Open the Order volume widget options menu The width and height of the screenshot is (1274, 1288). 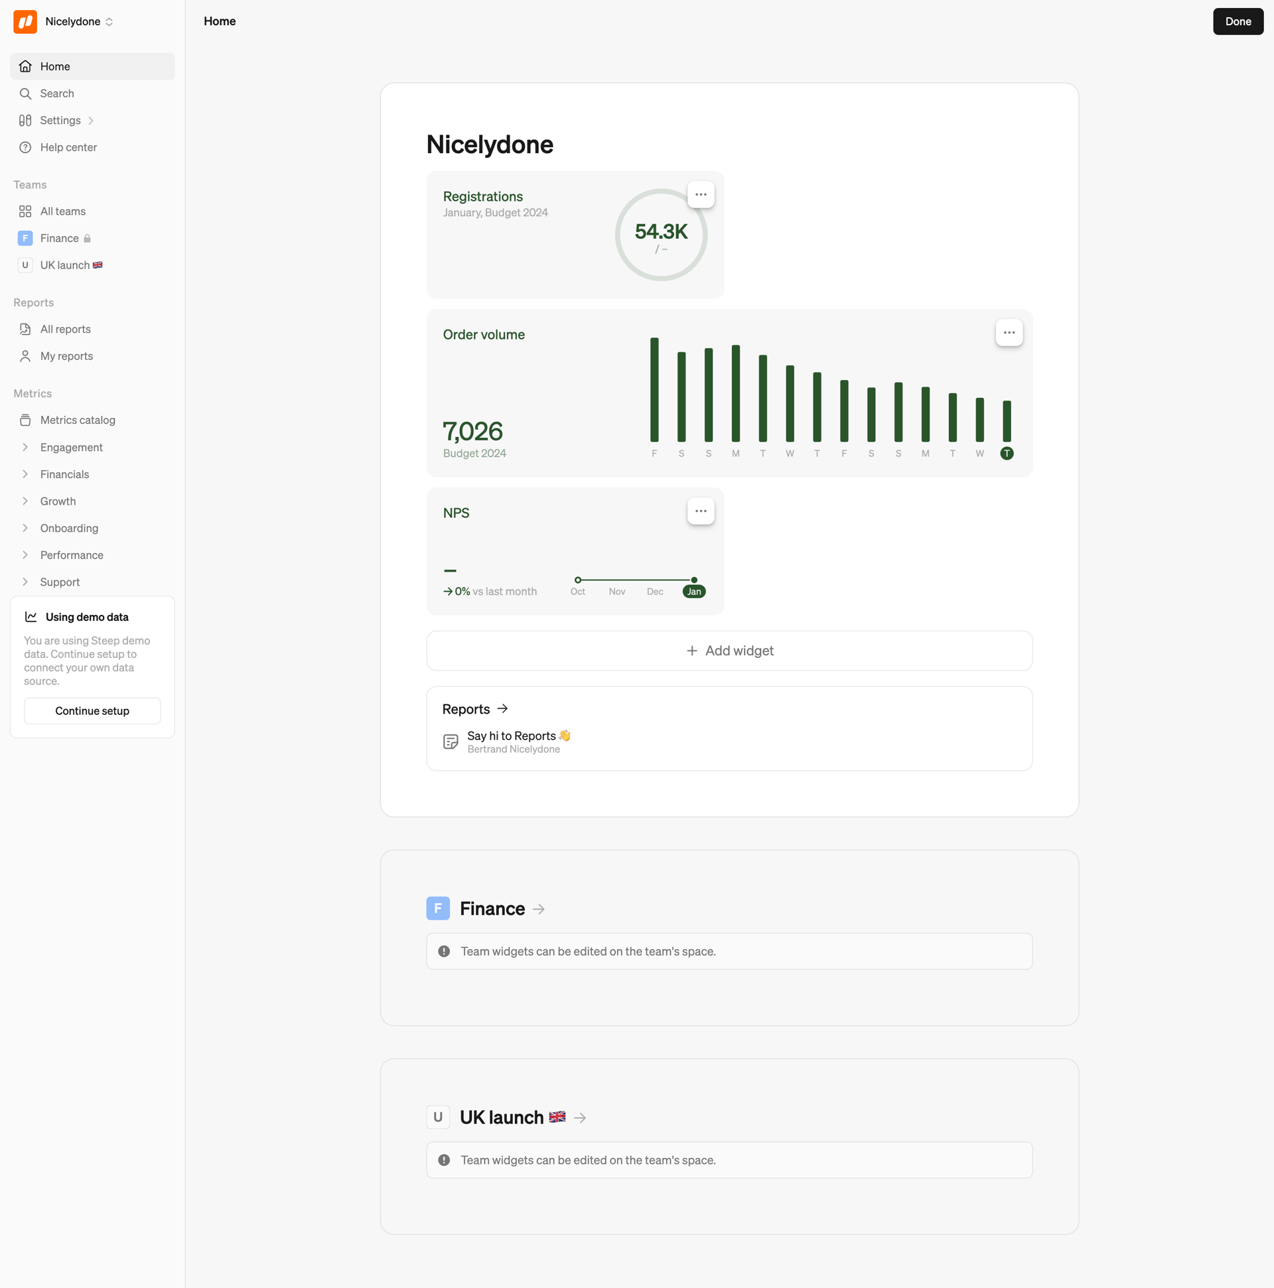point(1008,332)
